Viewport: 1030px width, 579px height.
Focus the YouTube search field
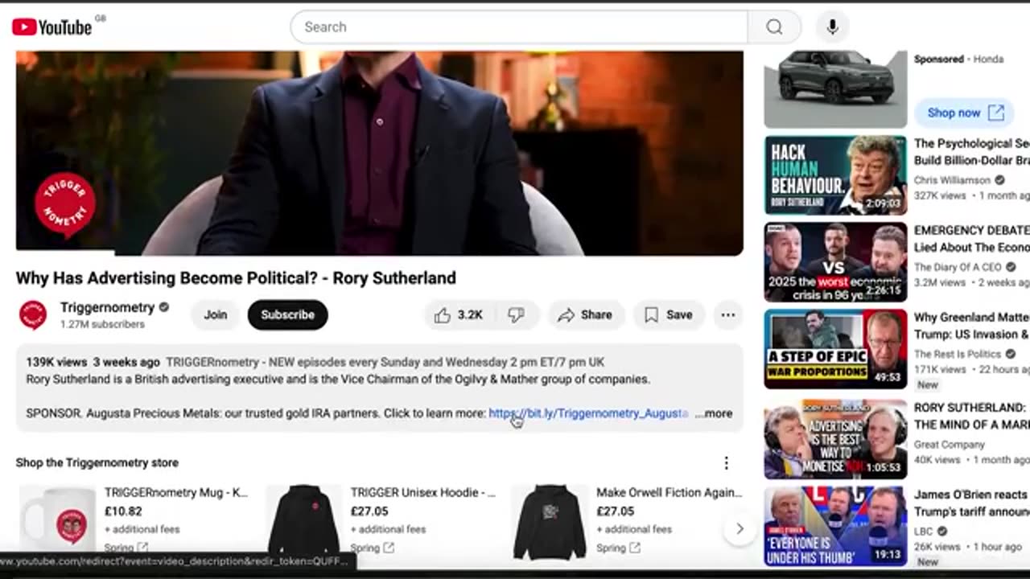pos(519,27)
